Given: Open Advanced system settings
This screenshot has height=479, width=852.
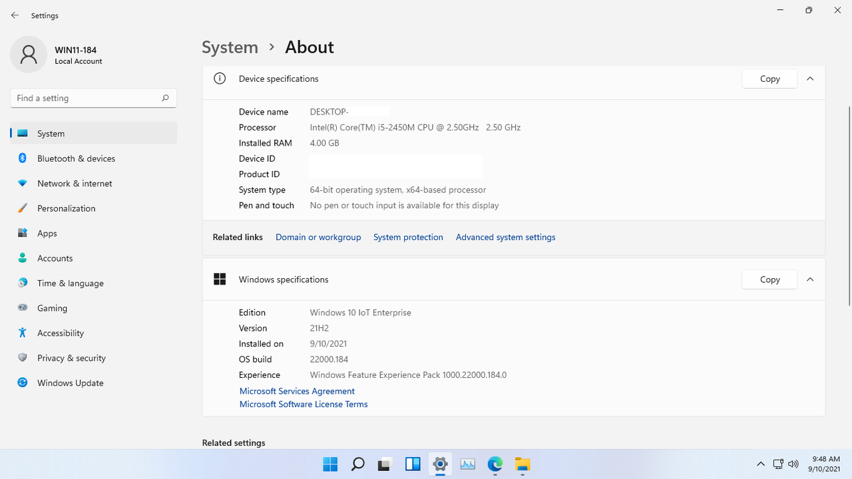Looking at the screenshot, I should (505, 237).
